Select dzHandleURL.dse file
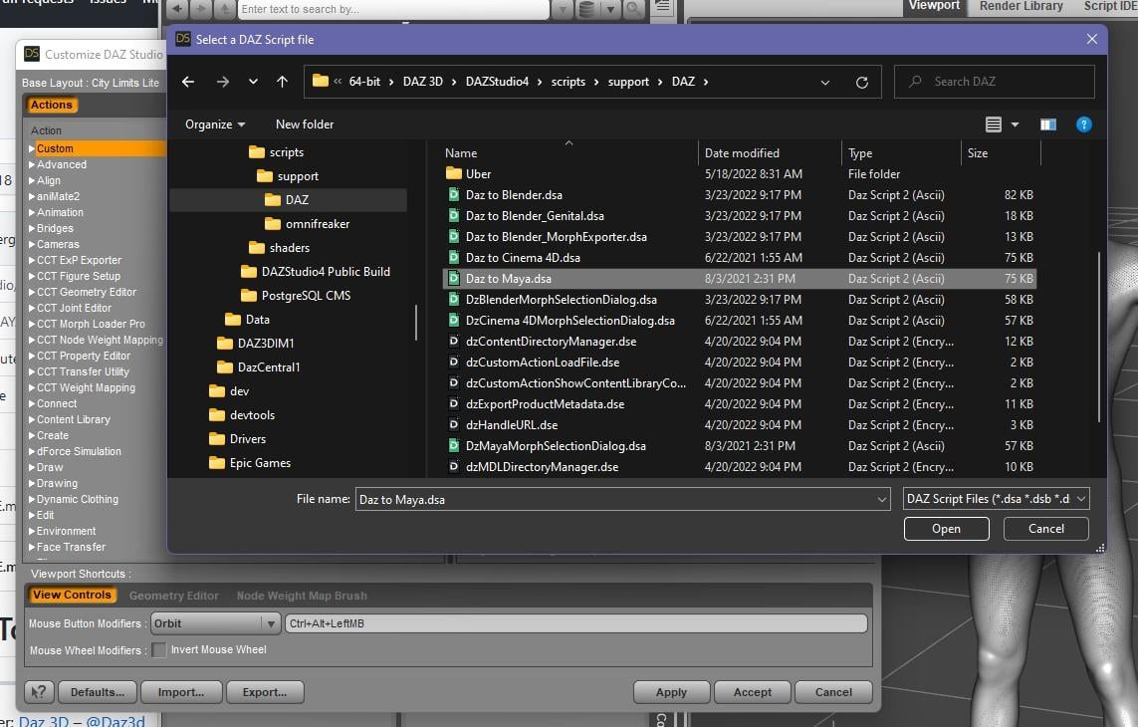 tap(739, 425)
